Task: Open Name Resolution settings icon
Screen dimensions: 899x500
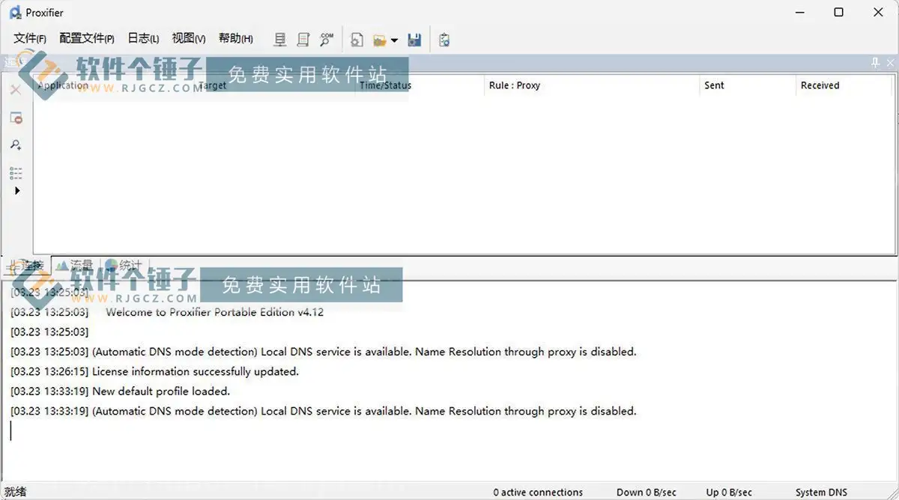Action: coord(327,39)
